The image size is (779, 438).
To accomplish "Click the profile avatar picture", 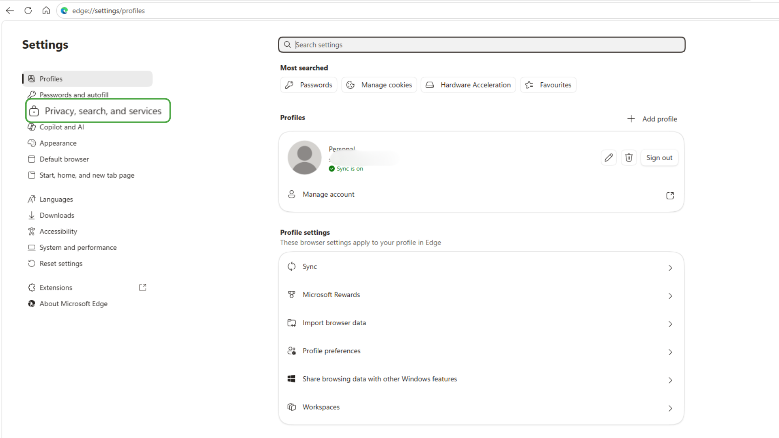I will (305, 158).
